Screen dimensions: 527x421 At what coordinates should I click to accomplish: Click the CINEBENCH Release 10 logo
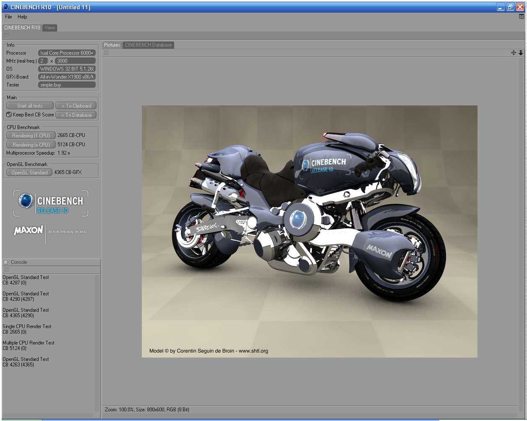[x=51, y=203]
